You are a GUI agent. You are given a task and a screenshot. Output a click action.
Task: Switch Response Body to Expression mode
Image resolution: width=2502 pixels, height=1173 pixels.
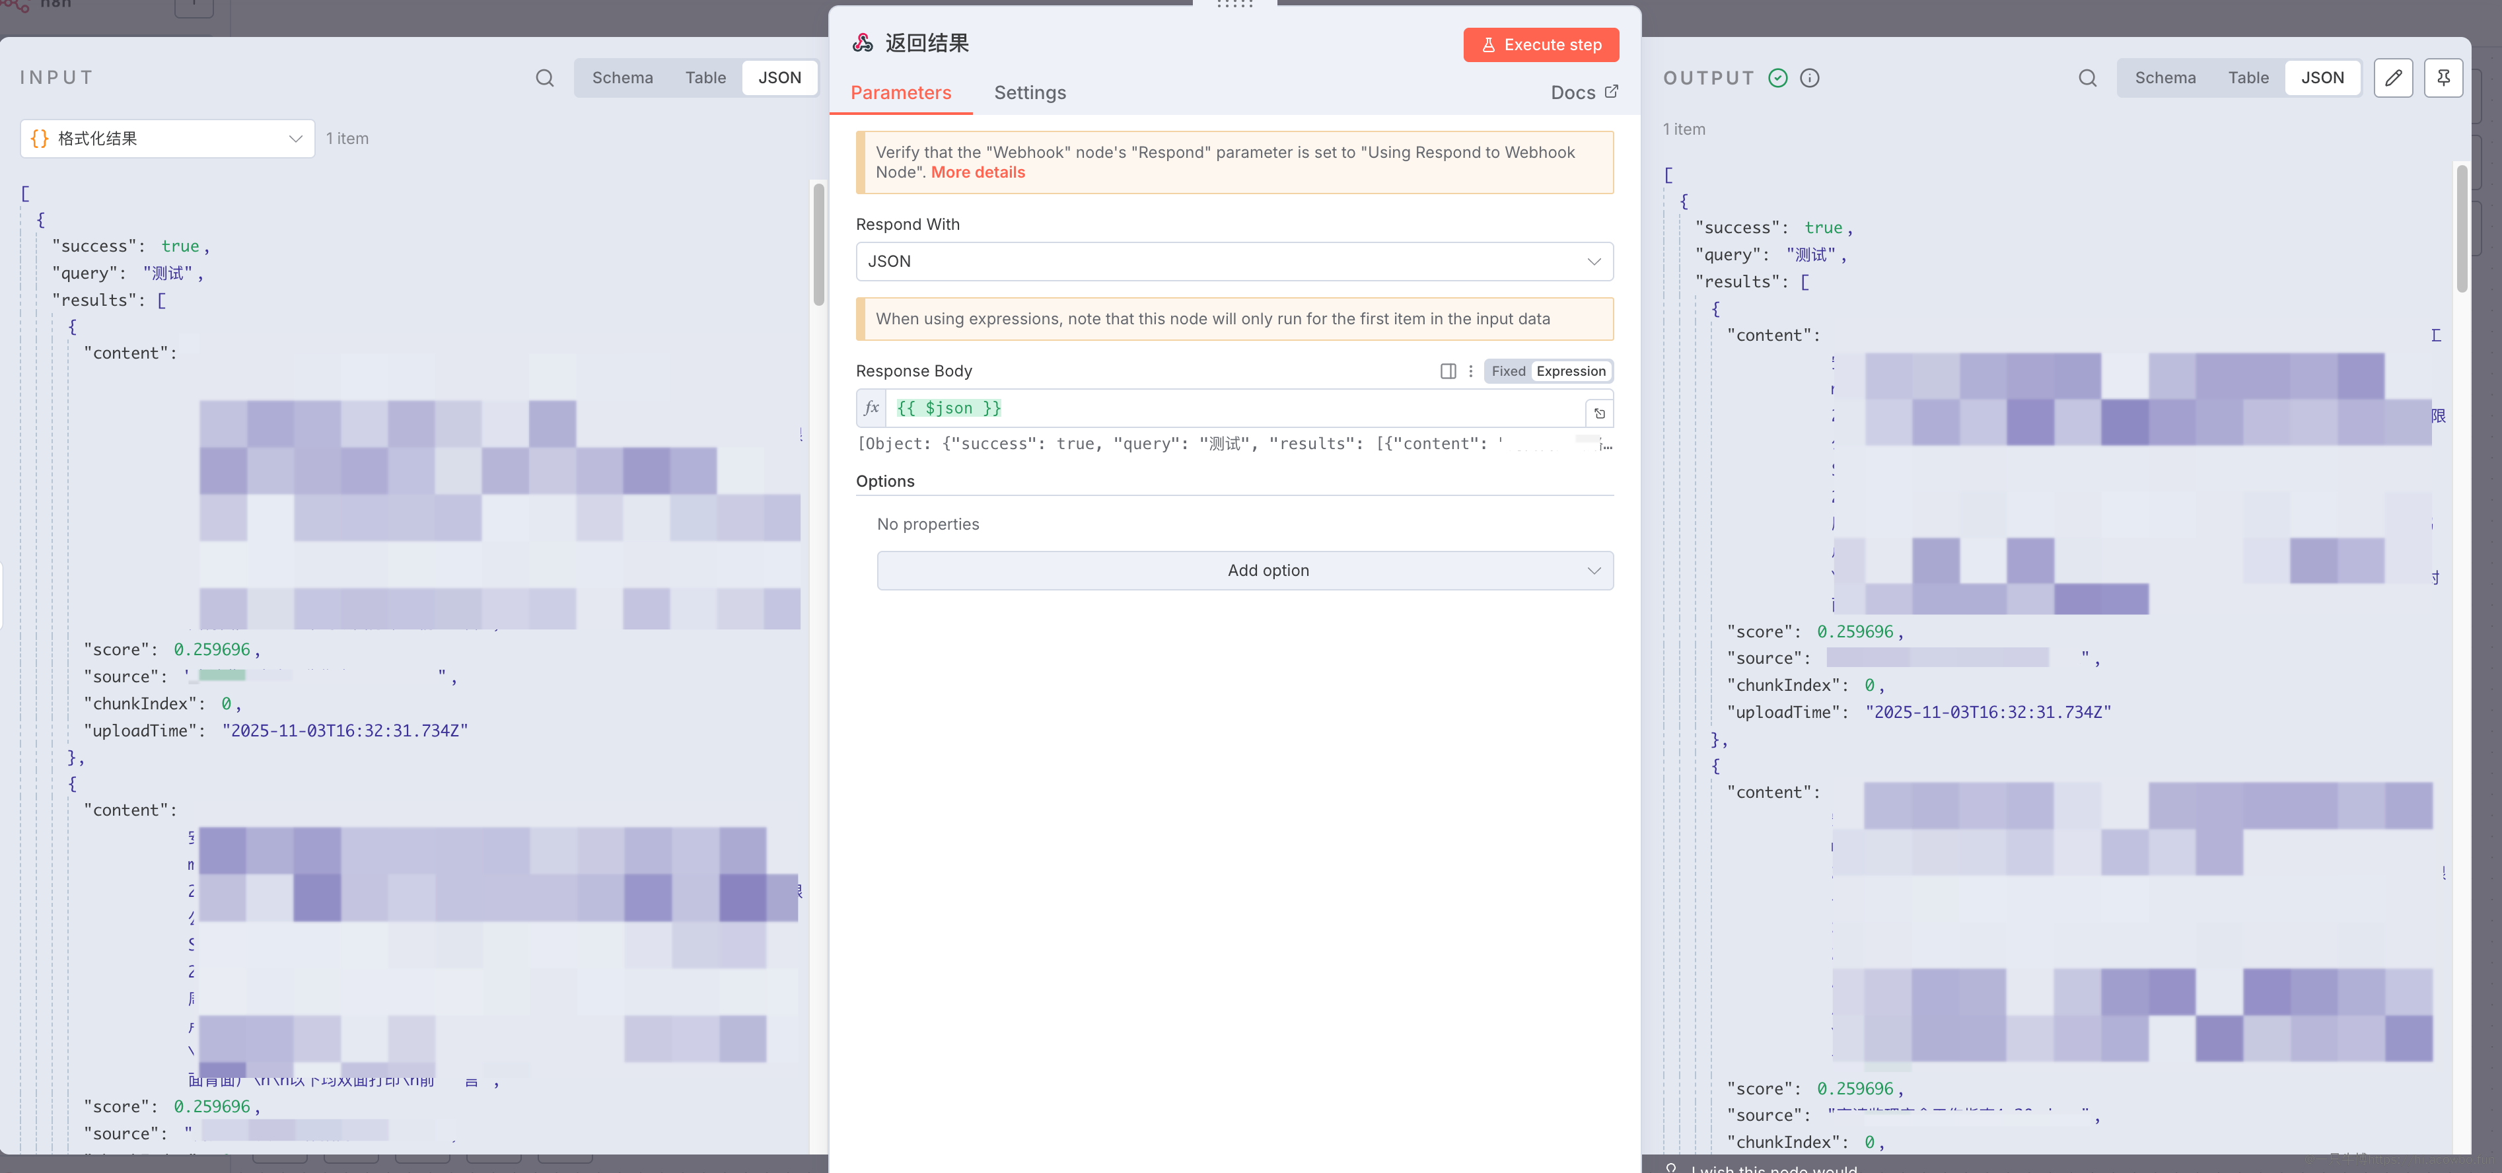[1571, 371]
